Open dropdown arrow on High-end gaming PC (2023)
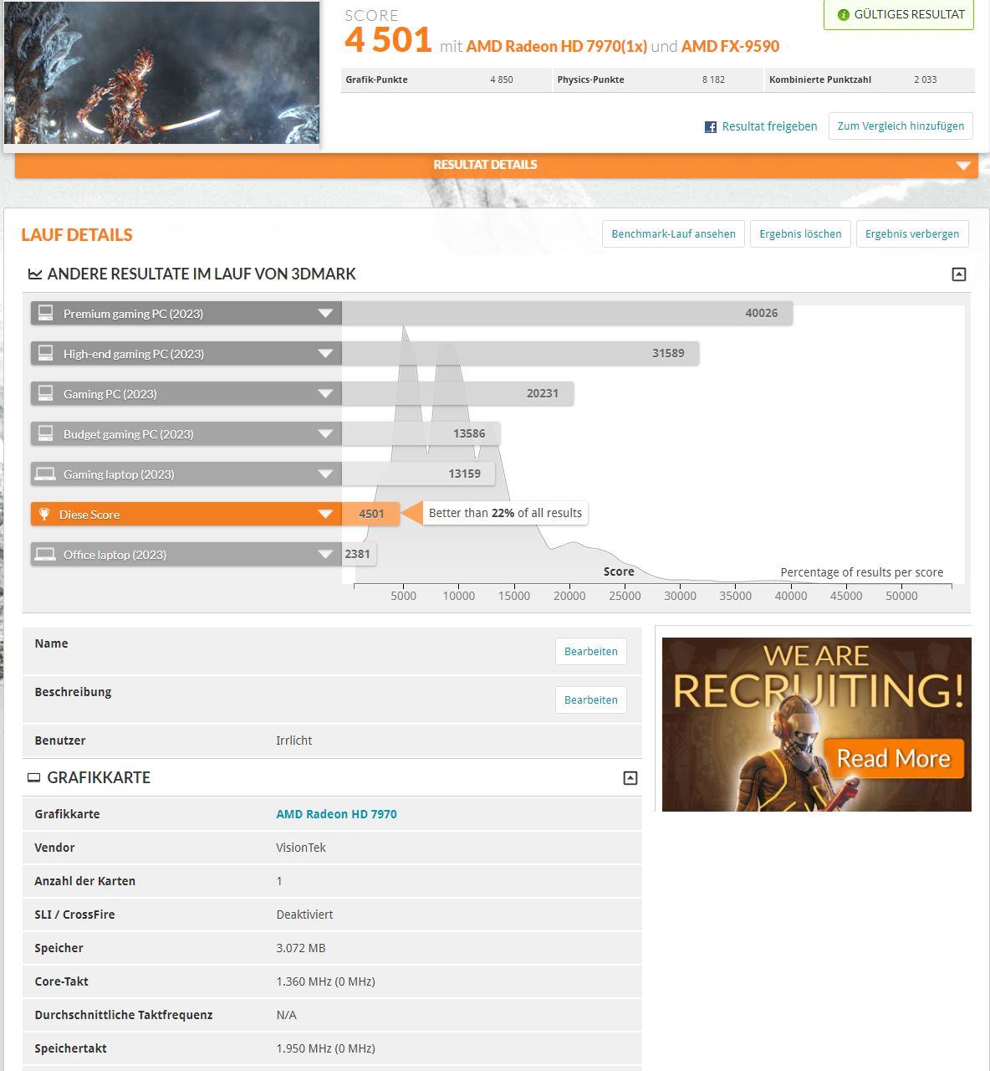This screenshot has height=1071, width=990. click(x=325, y=353)
